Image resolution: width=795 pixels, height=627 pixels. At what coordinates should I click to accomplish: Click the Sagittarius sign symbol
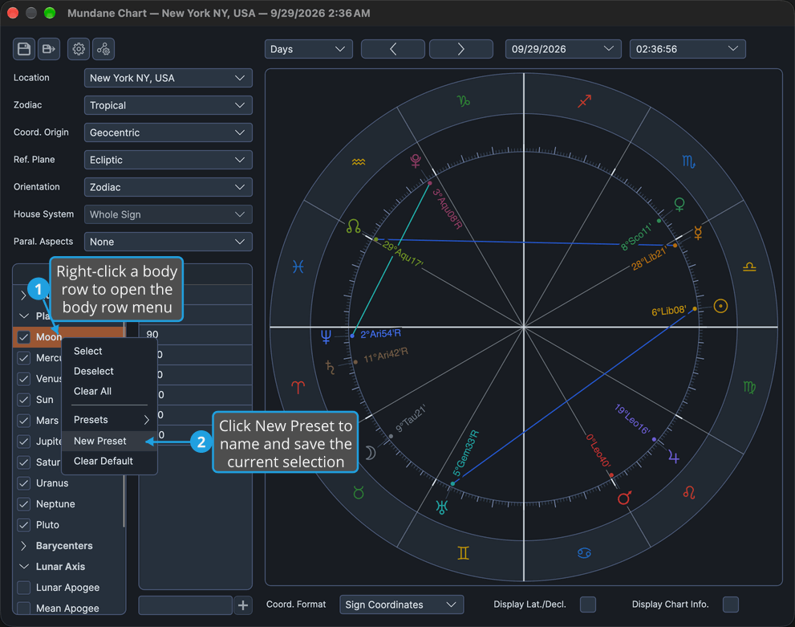point(585,101)
